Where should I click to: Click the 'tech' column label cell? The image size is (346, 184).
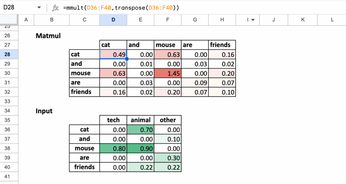point(113,120)
